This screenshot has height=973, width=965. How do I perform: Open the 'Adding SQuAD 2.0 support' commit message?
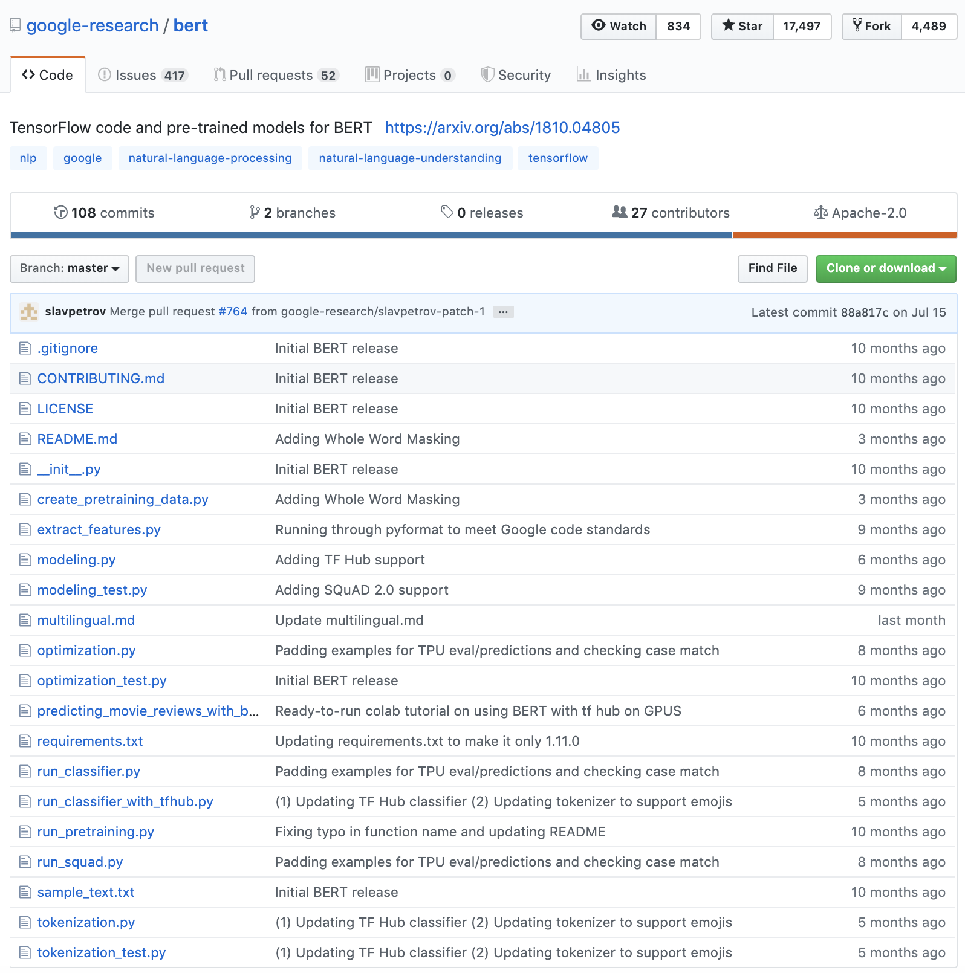(362, 590)
